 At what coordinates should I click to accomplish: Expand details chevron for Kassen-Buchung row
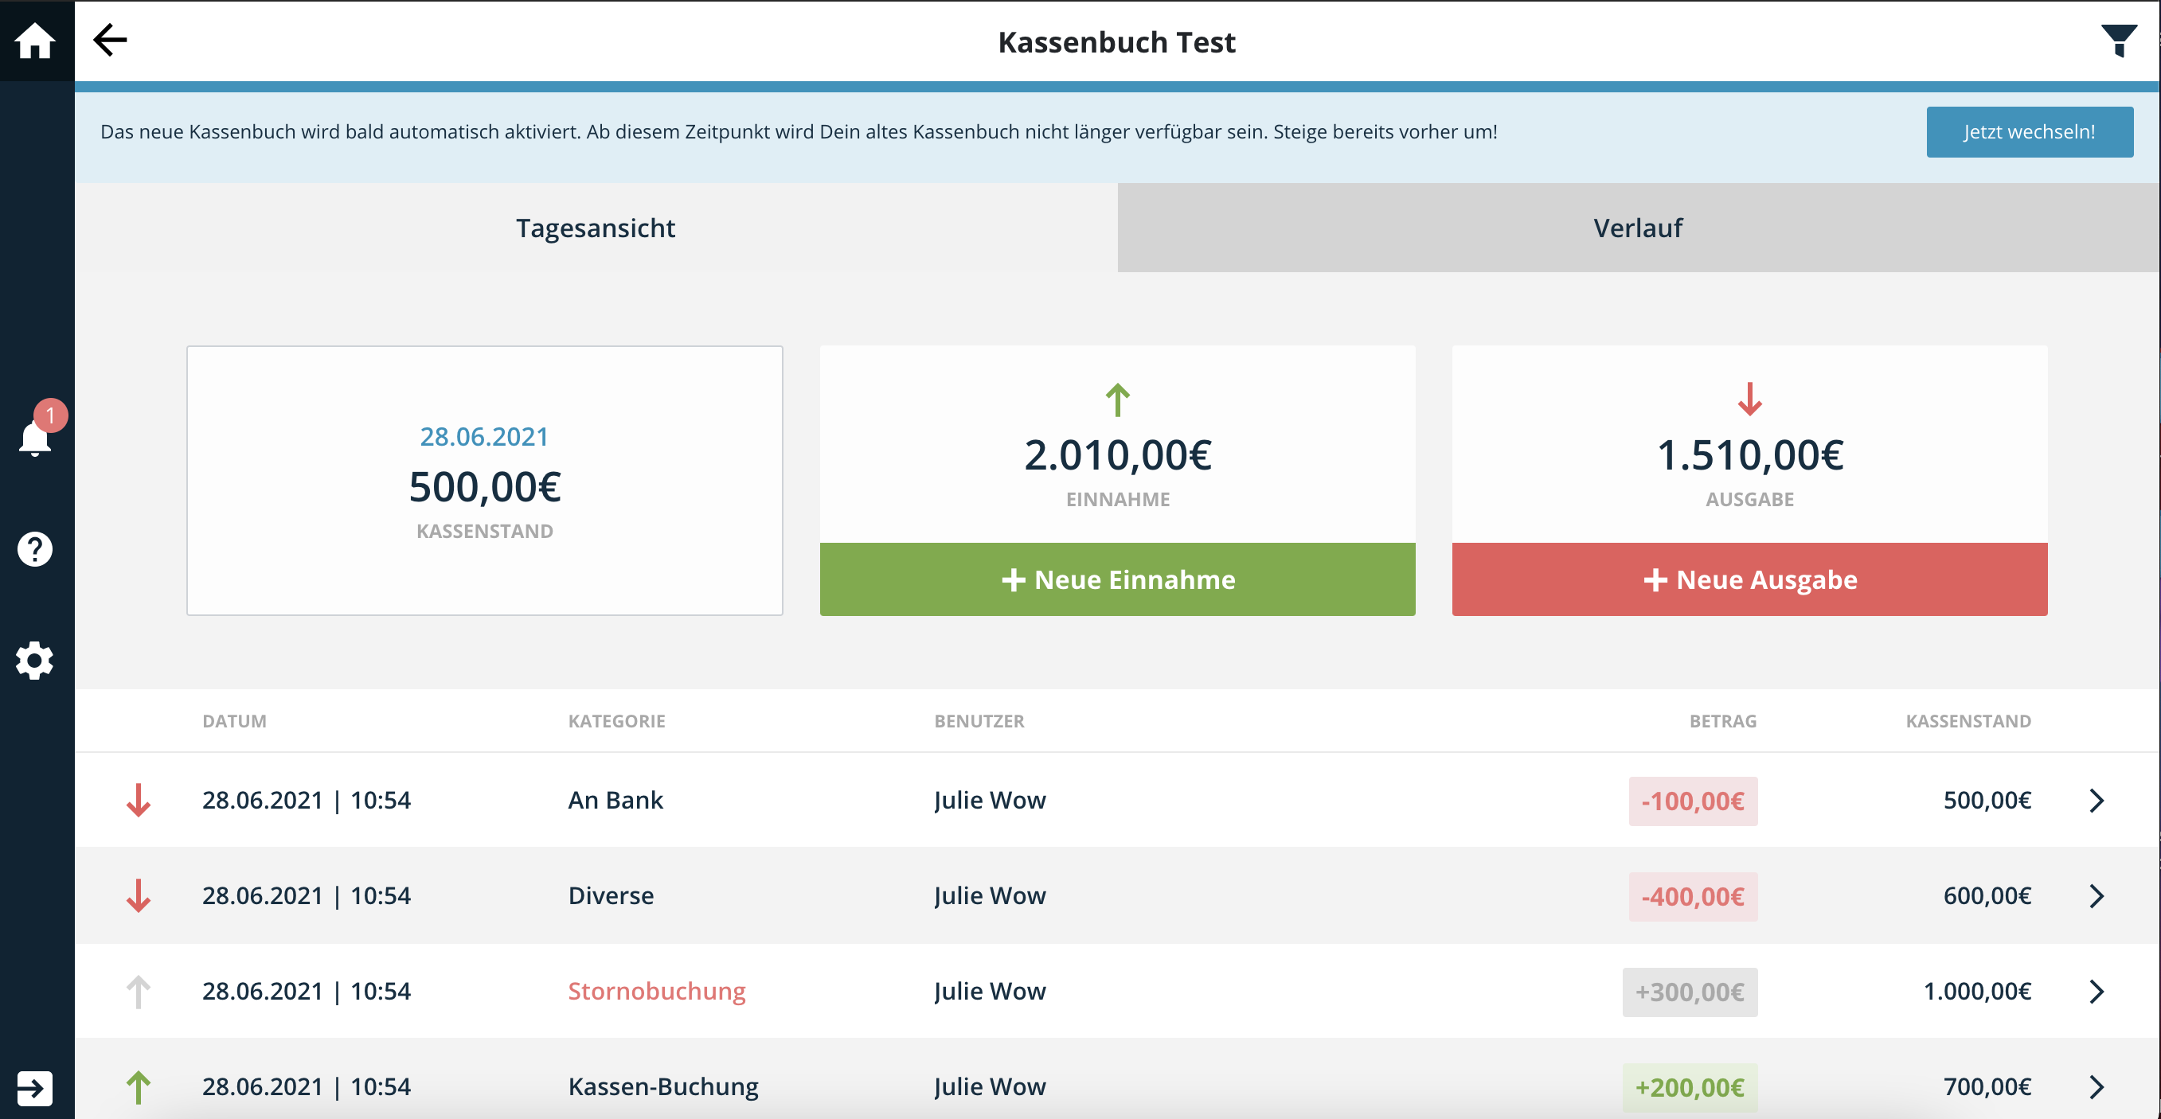tap(2097, 1087)
